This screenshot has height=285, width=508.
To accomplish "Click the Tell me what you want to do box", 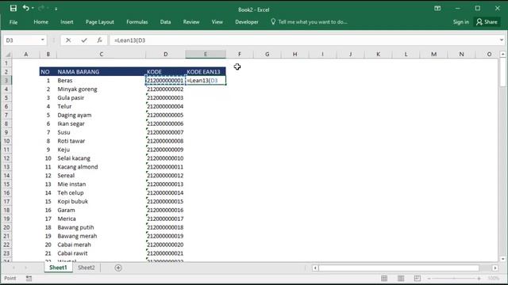I will click(x=309, y=22).
